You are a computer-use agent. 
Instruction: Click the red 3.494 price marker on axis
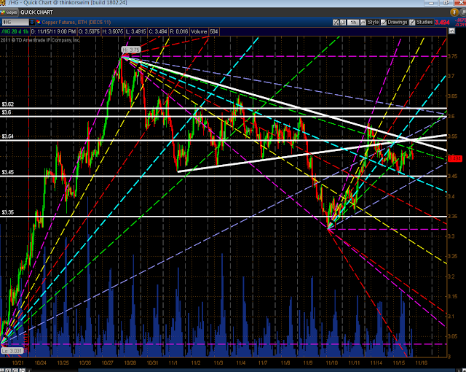pyautogui.click(x=455, y=158)
